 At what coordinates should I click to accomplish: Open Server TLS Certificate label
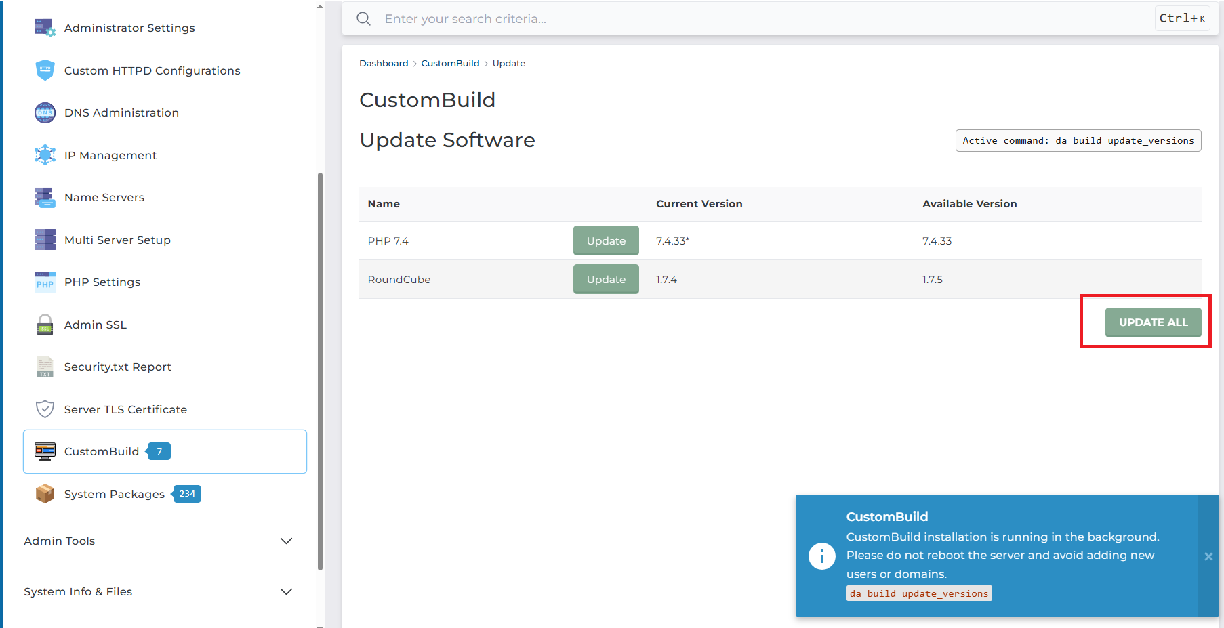pyautogui.click(x=125, y=409)
